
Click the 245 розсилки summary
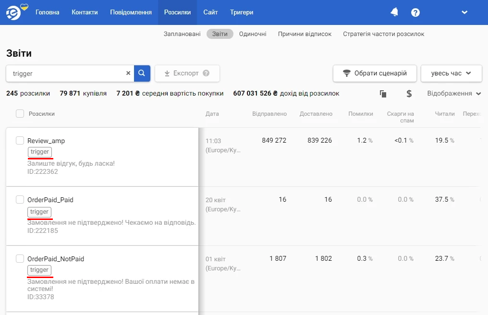coord(28,93)
